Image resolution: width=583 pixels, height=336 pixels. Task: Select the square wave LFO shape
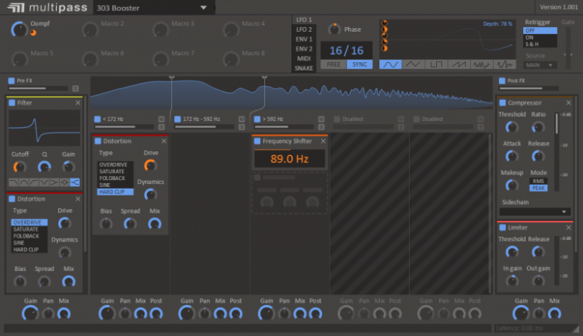click(x=437, y=64)
